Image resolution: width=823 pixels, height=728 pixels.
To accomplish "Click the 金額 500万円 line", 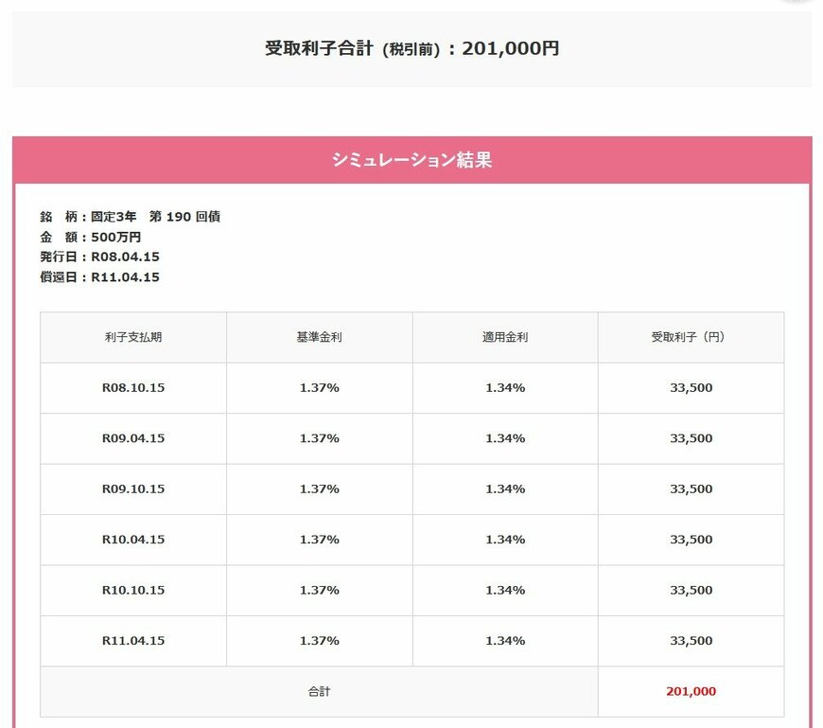I will [91, 237].
